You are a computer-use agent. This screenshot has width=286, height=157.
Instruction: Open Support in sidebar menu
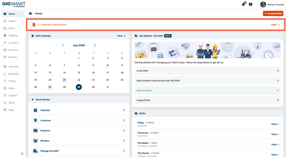click(x=13, y=95)
